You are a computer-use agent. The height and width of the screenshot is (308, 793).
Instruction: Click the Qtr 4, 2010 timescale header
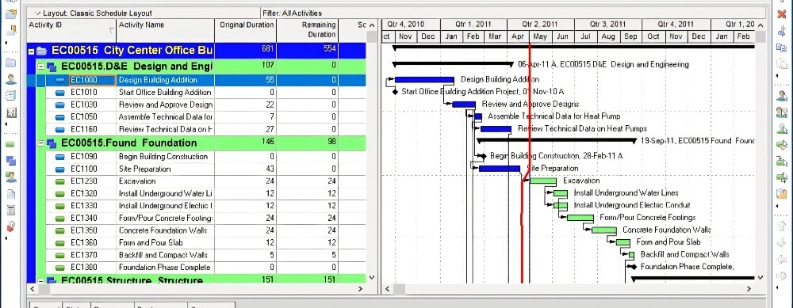(411, 25)
